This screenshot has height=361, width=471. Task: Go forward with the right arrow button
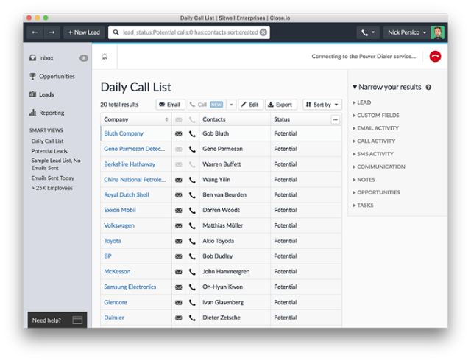click(52, 32)
